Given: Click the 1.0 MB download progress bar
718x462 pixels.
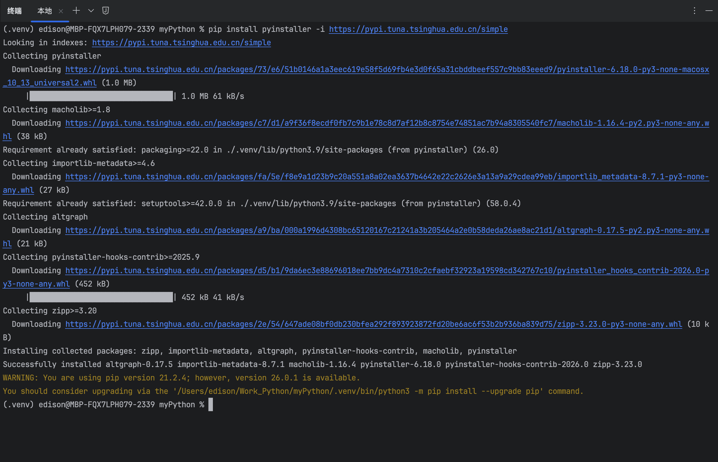Looking at the screenshot, I should click(x=101, y=96).
